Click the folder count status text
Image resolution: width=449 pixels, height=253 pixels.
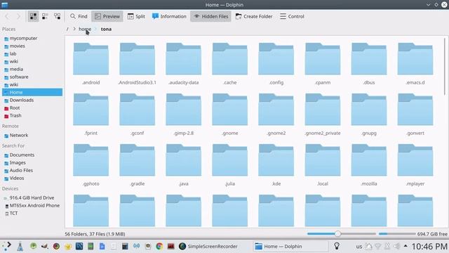95,234
